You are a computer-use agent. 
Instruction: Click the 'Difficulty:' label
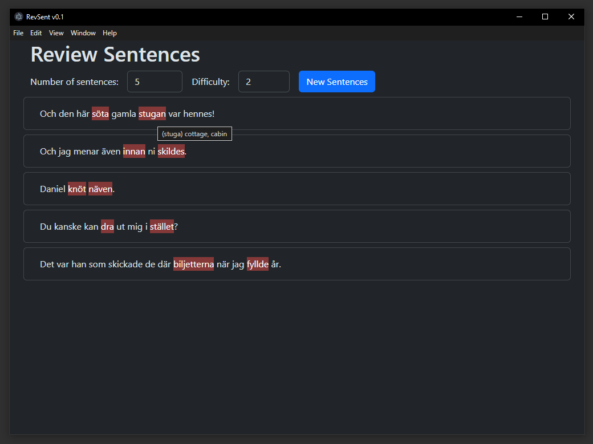210,82
